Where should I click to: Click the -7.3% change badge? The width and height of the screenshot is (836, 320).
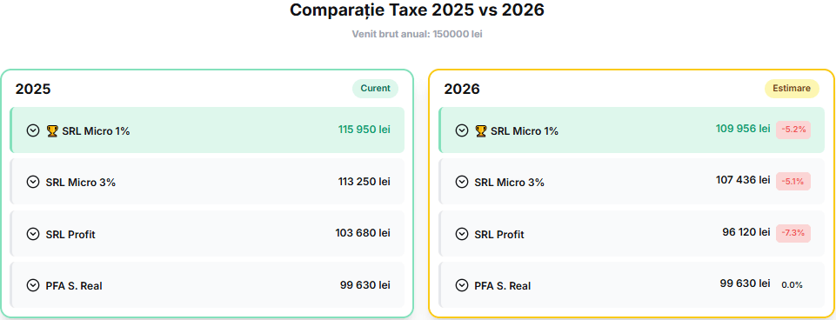pos(793,233)
